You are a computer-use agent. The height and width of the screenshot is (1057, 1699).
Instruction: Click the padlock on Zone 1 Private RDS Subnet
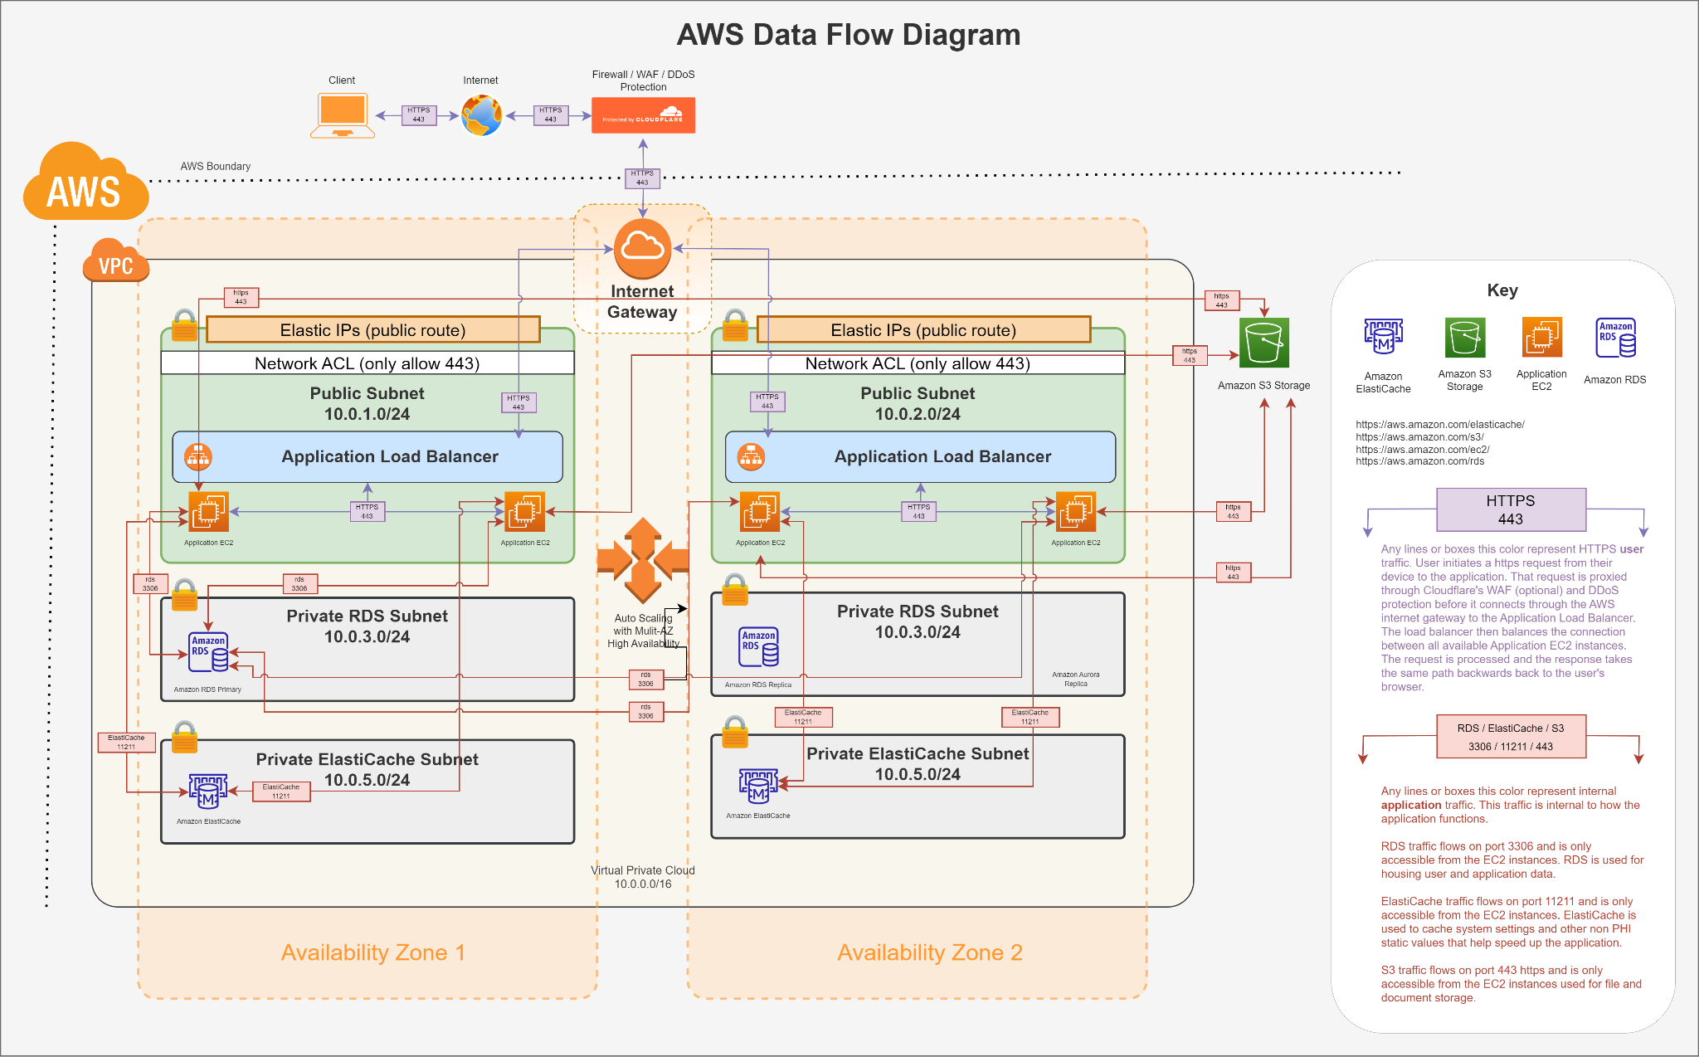(x=184, y=594)
